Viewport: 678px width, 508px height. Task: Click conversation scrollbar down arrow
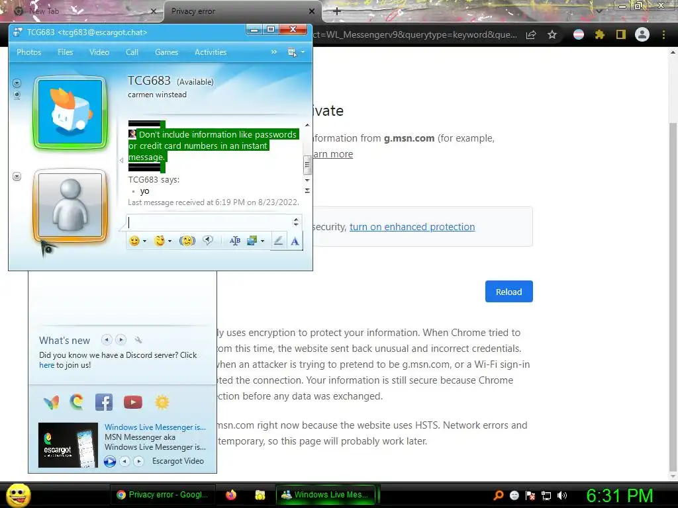click(307, 180)
